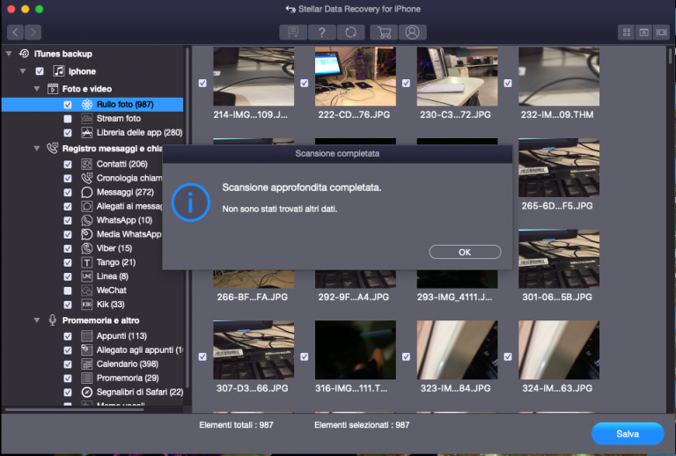The image size is (676, 456).
Task: Select Messaggi (272) in sidebar
Action: 125,192
